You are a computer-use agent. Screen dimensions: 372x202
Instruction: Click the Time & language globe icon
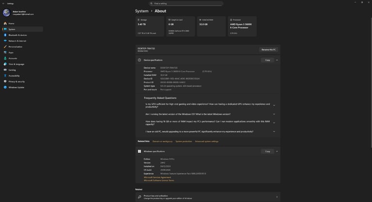point(5,64)
